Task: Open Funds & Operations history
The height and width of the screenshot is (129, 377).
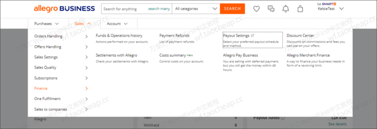Action: click(119, 36)
